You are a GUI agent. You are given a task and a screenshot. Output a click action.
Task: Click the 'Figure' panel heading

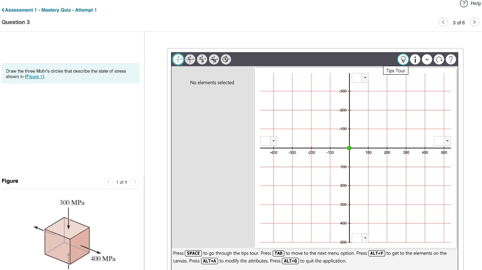(10, 181)
